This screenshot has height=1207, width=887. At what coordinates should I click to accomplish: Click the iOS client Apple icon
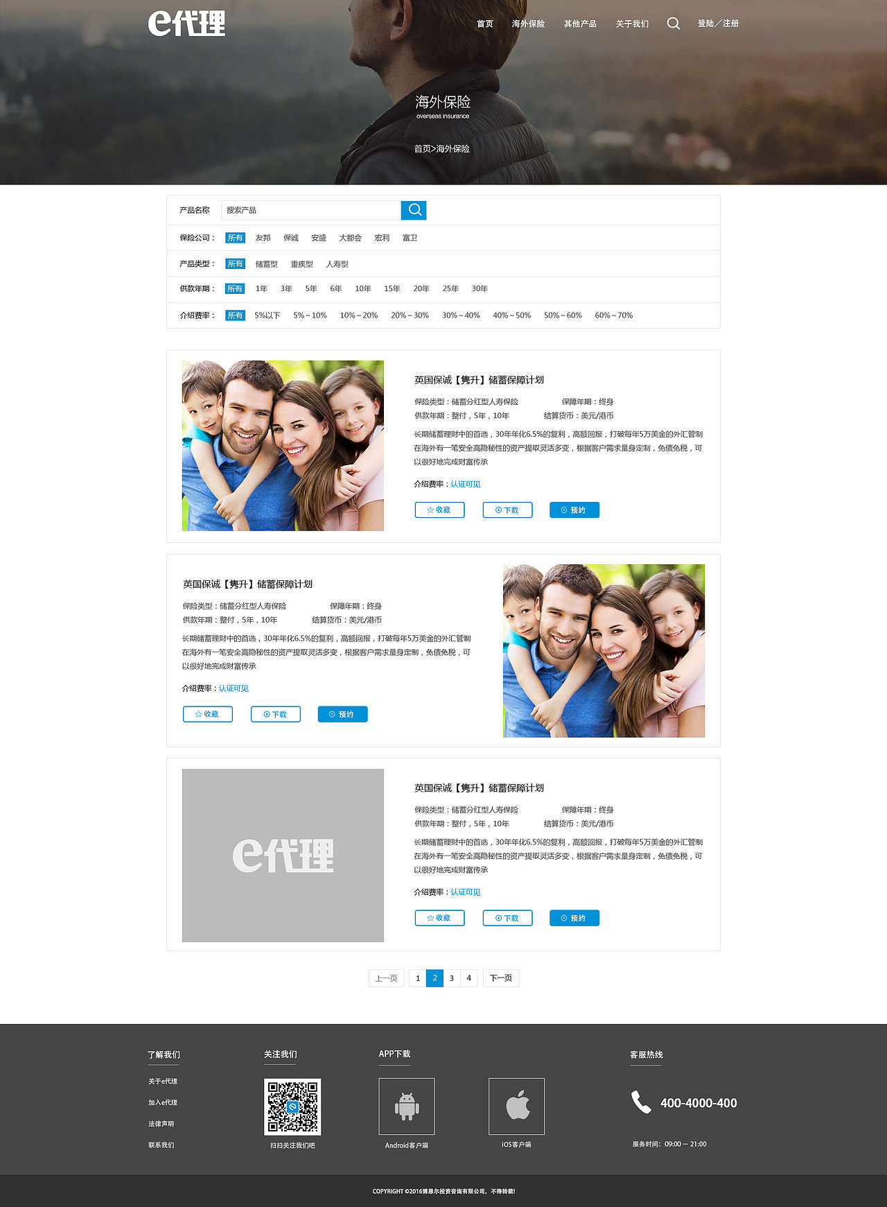pos(516,1106)
